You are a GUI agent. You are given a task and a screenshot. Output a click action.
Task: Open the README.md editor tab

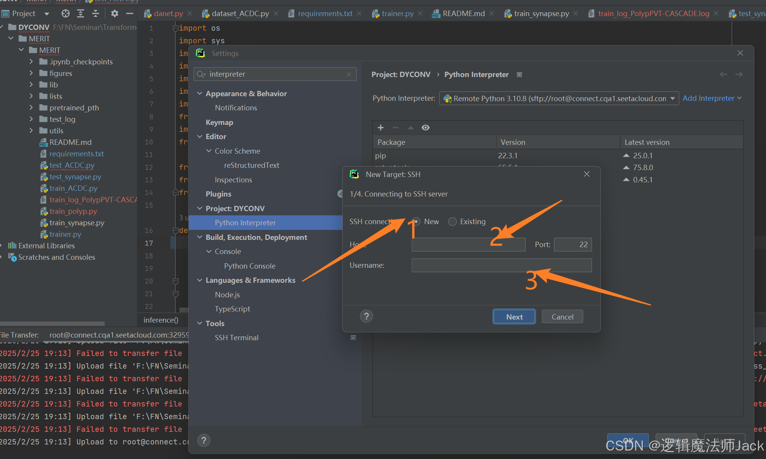click(x=463, y=14)
